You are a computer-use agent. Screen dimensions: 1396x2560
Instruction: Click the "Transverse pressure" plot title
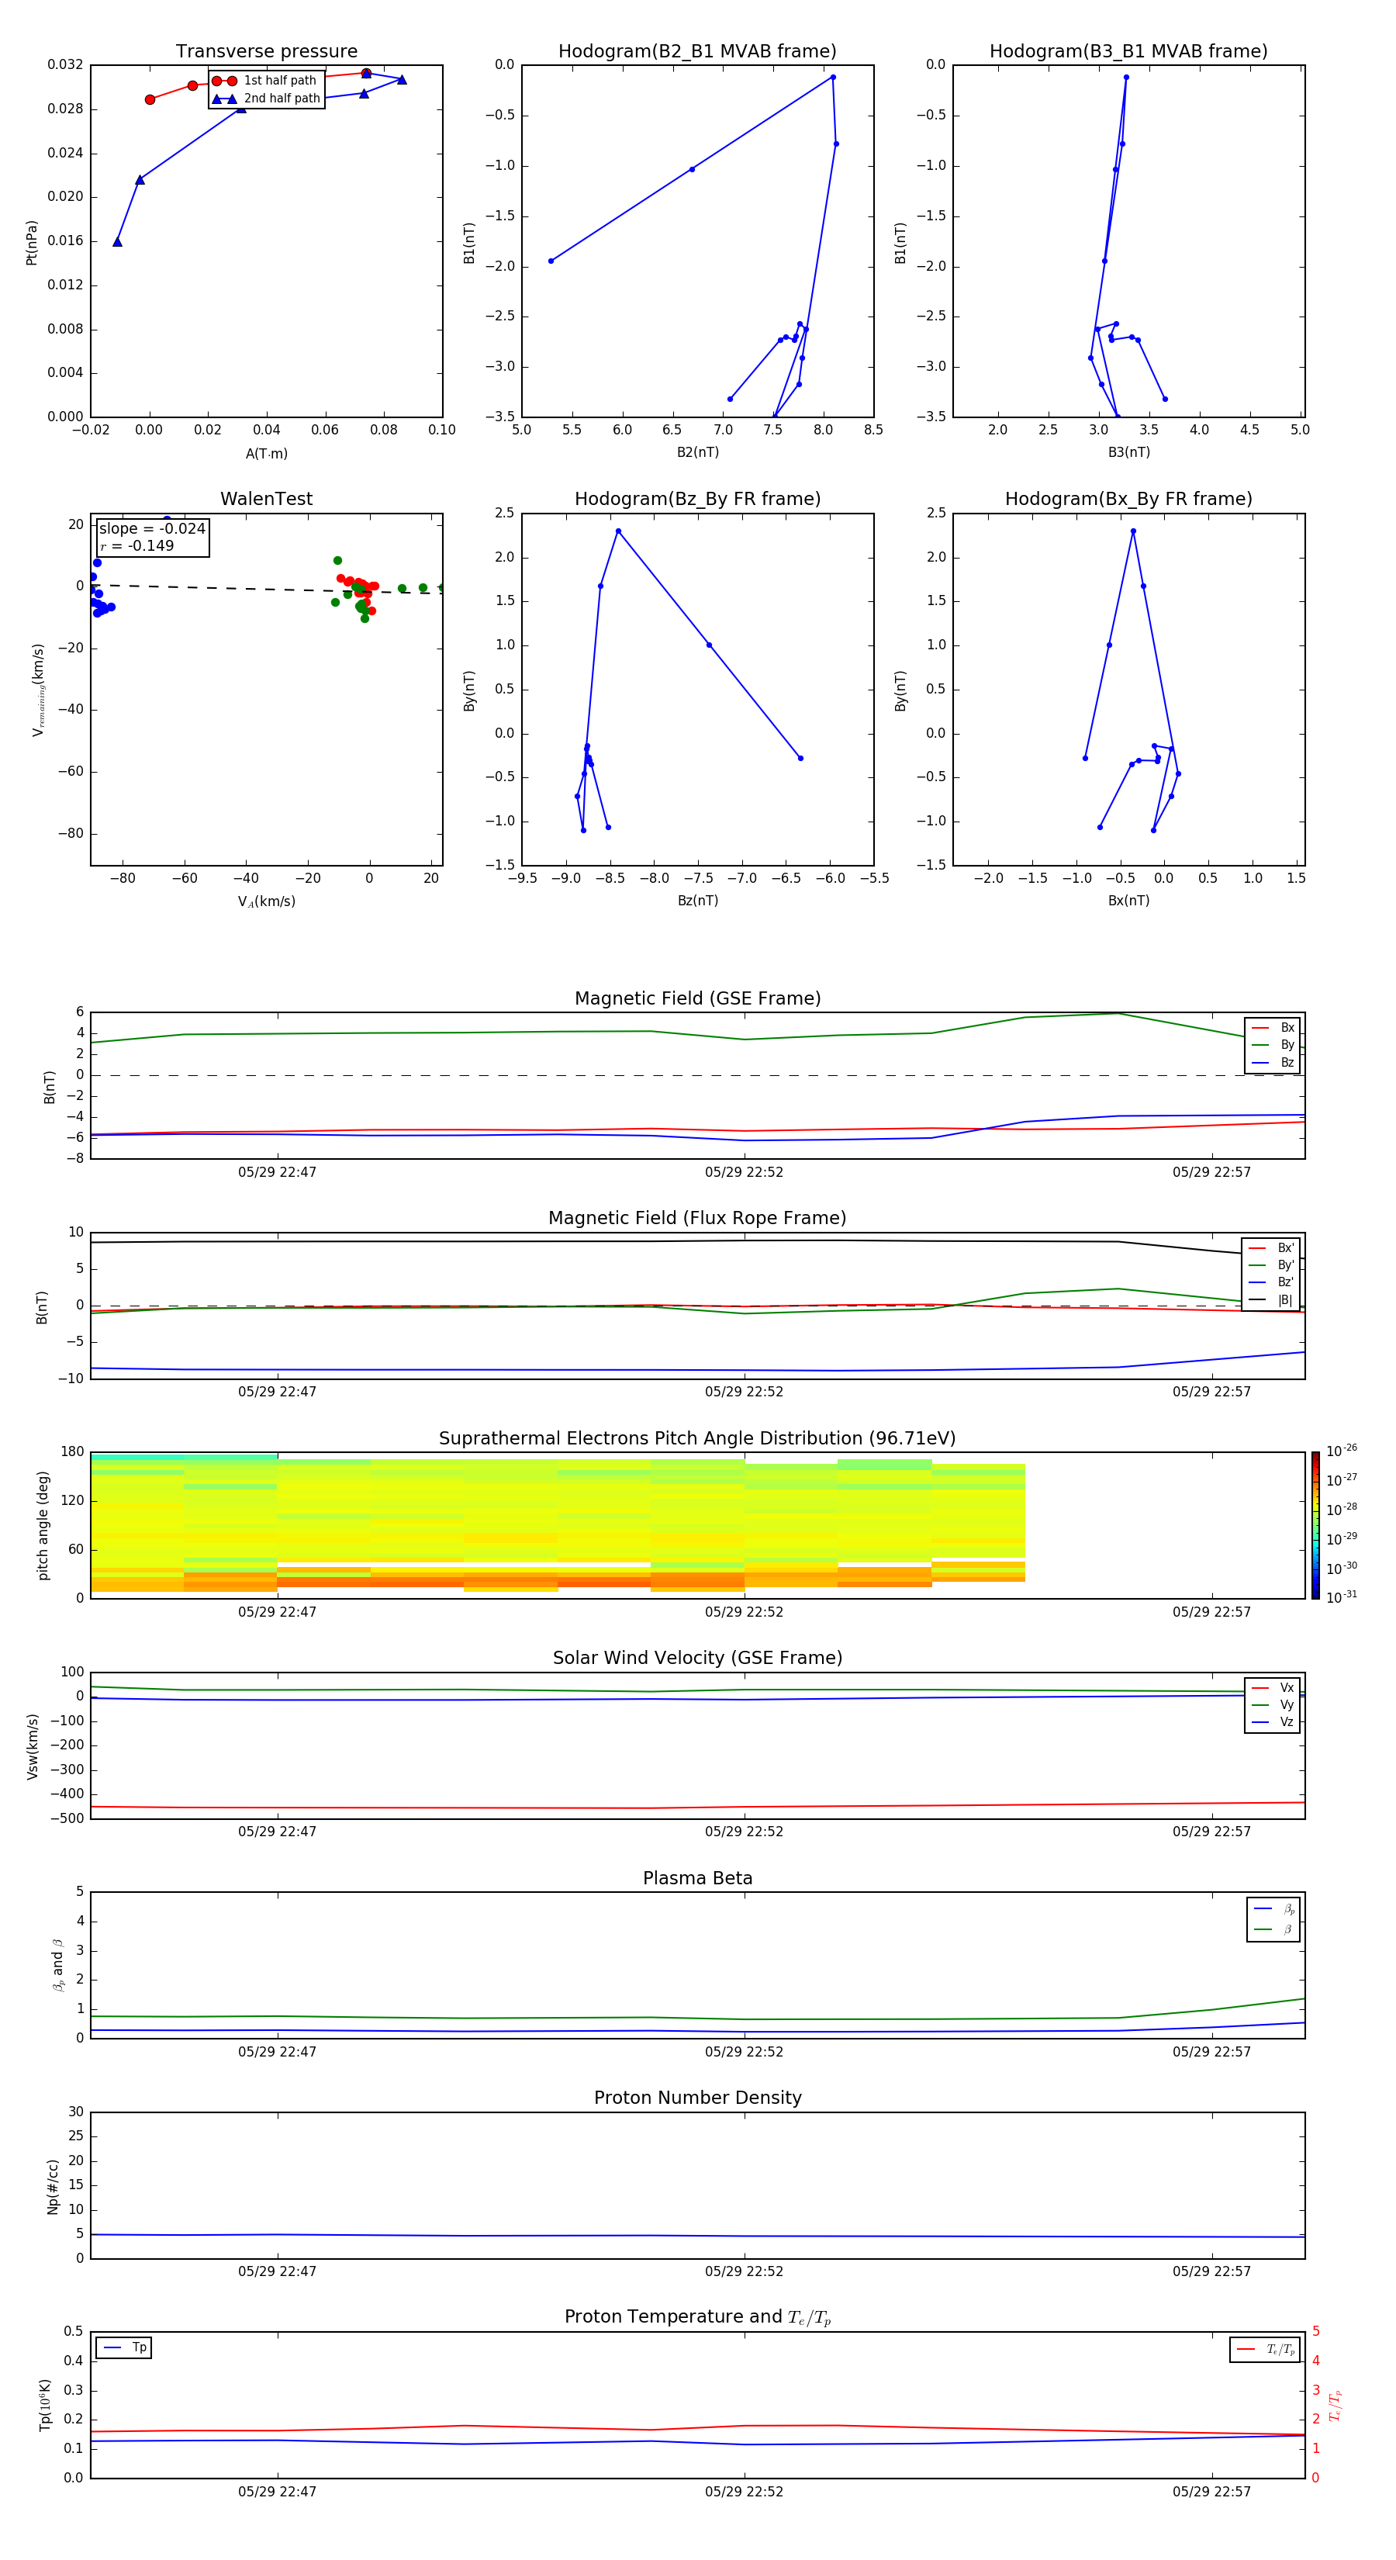[x=266, y=52]
